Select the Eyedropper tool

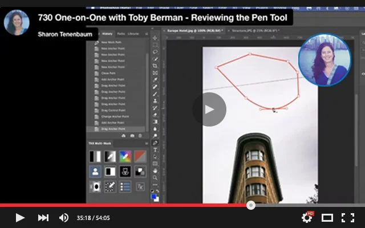155,80
